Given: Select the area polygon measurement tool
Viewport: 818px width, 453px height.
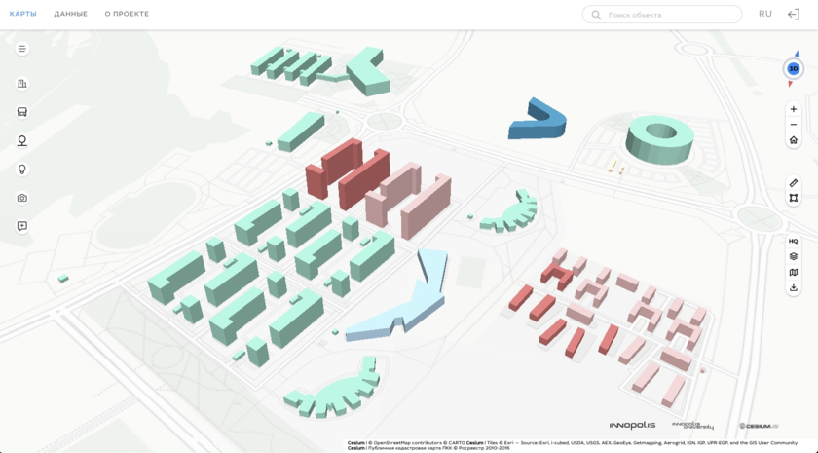Looking at the screenshot, I should (793, 198).
